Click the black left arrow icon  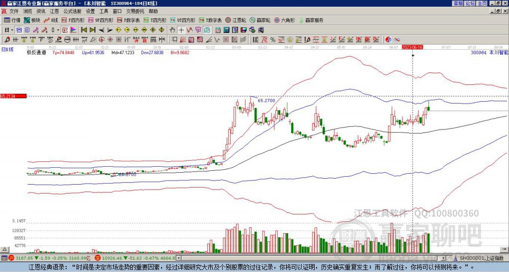(x=101, y=30)
